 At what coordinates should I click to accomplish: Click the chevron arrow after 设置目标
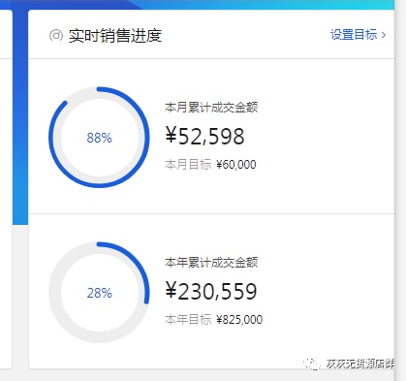[x=384, y=35]
